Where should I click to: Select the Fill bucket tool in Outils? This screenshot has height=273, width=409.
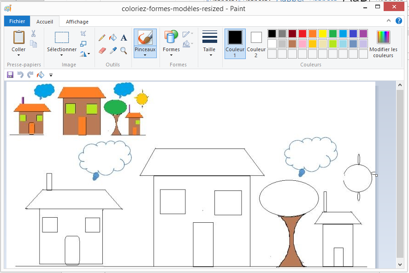point(113,38)
